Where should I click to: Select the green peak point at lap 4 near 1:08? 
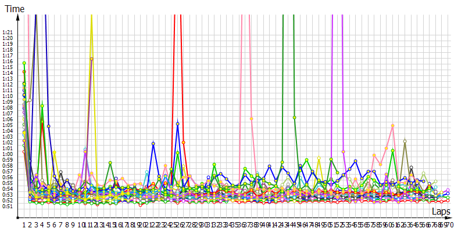pyautogui.click(x=42, y=106)
